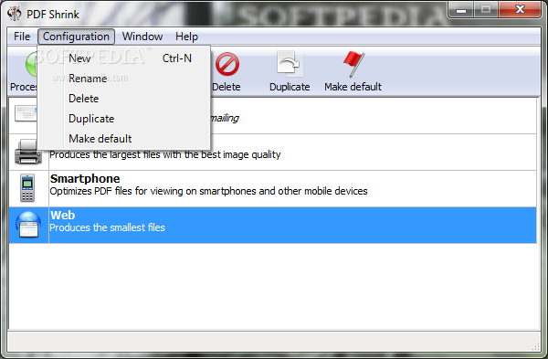Choose Rename in the dropdown menu

[124, 79]
